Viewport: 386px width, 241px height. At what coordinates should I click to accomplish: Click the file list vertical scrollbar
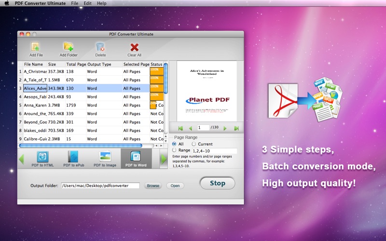(x=165, y=78)
